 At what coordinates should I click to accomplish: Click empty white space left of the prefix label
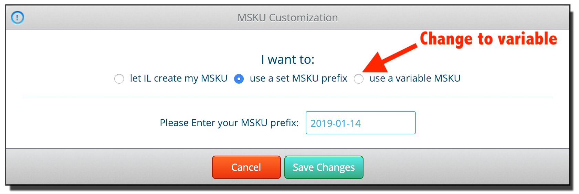point(86,123)
